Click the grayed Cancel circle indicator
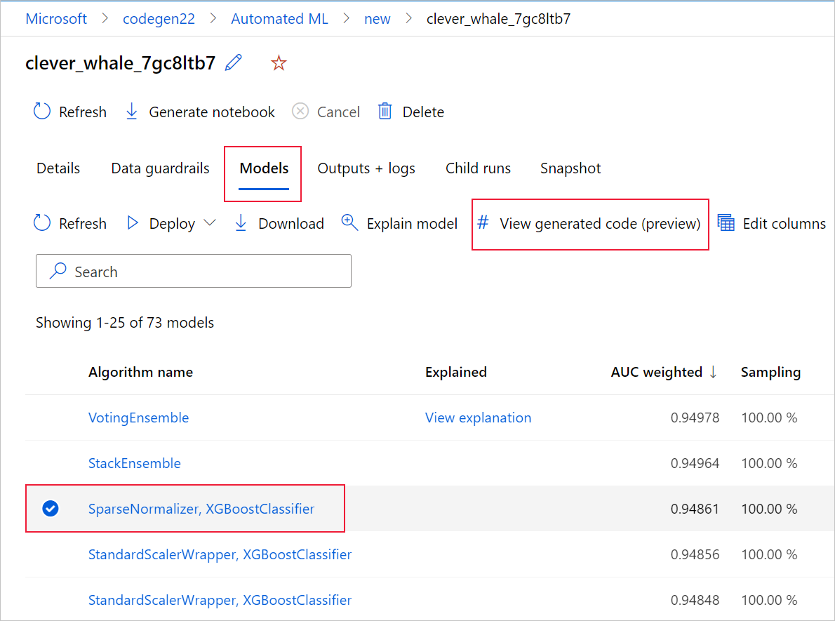Viewport: 835px width, 621px height. [300, 111]
